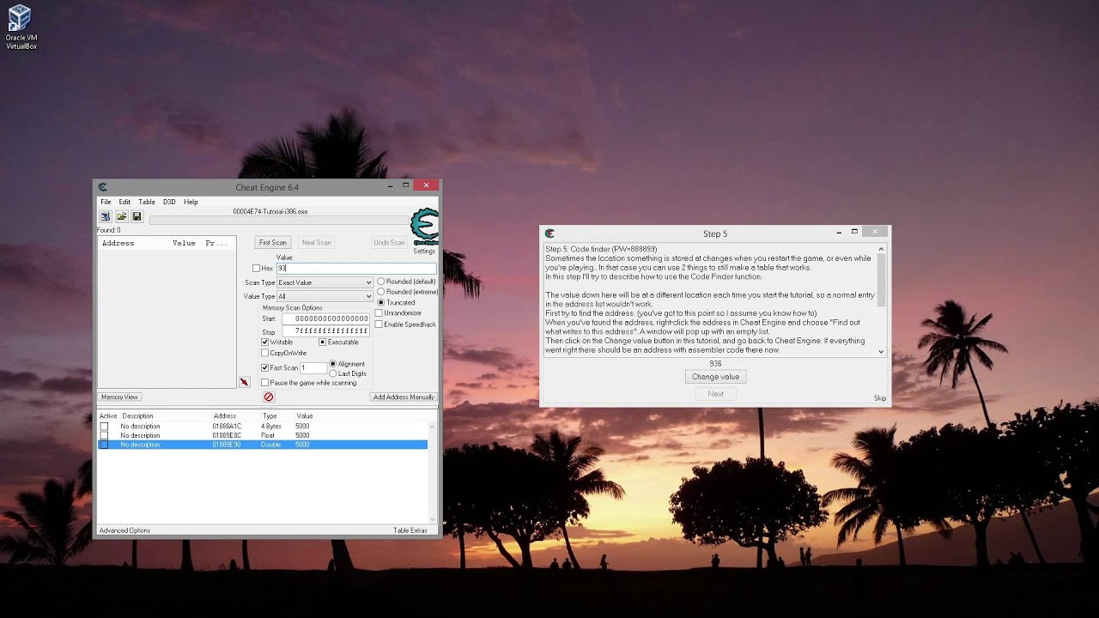Click the scan Value input field
The height and width of the screenshot is (618, 1099).
(355, 269)
